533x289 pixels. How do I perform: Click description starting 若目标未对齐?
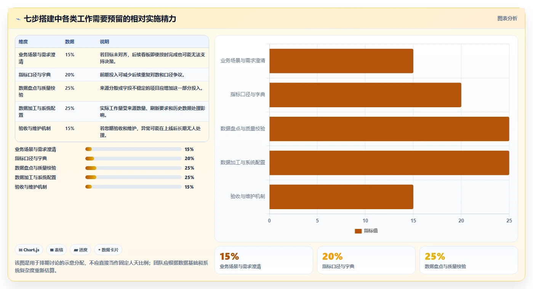click(x=152, y=58)
